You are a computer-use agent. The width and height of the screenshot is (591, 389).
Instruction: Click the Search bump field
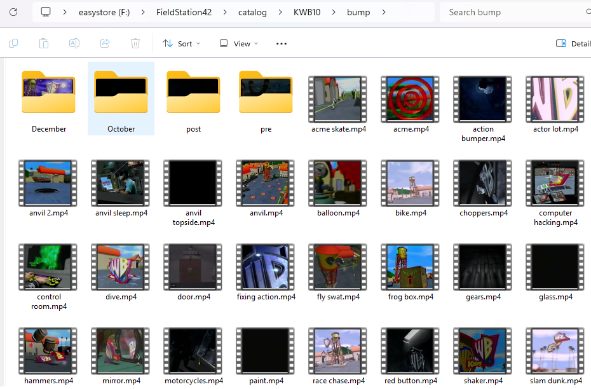click(x=515, y=12)
